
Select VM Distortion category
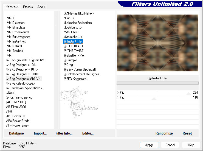coord(16,23)
